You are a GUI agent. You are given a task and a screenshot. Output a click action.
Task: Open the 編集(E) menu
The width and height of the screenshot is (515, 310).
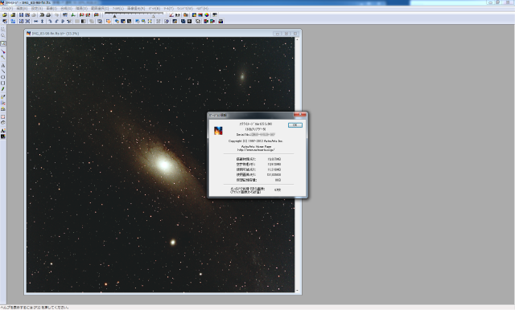click(22, 9)
